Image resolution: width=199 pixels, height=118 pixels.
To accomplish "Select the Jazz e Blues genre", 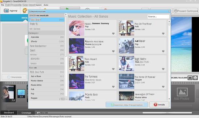I will [x=47, y=76].
